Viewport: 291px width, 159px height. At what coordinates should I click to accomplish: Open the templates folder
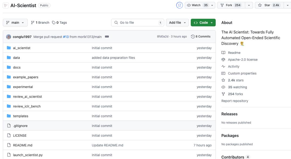pos(20,116)
